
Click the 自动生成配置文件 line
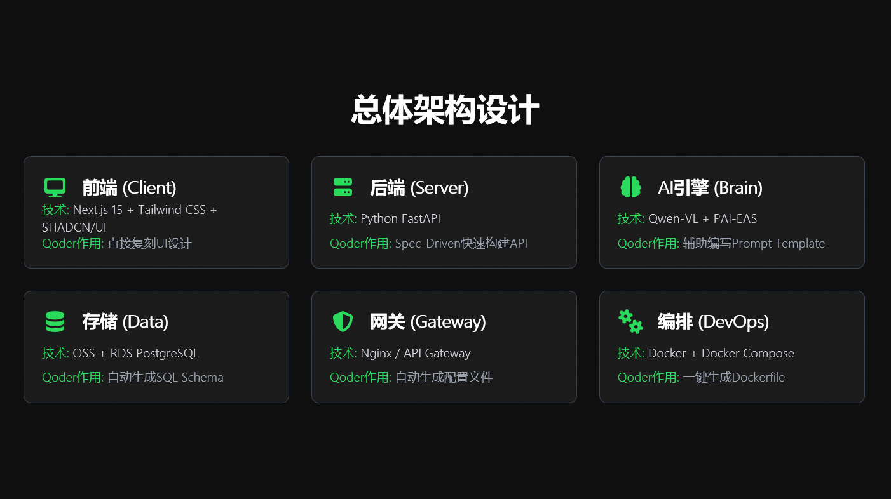pyautogui.click(x=444, y=378)
